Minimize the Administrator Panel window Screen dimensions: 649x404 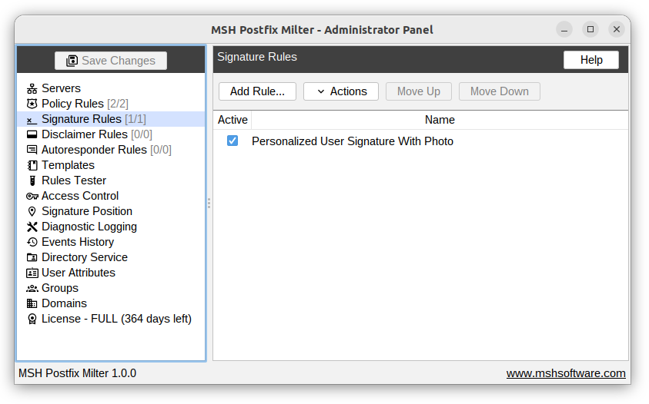(564, 30)
